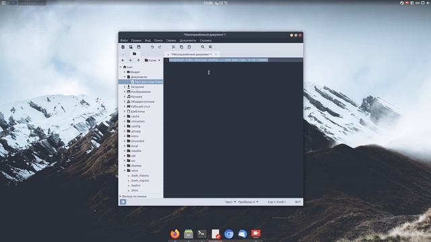The width and height of the screenshot is (431, 242).
Task: Open the Справка menu
Action: [x=205, y=40]
